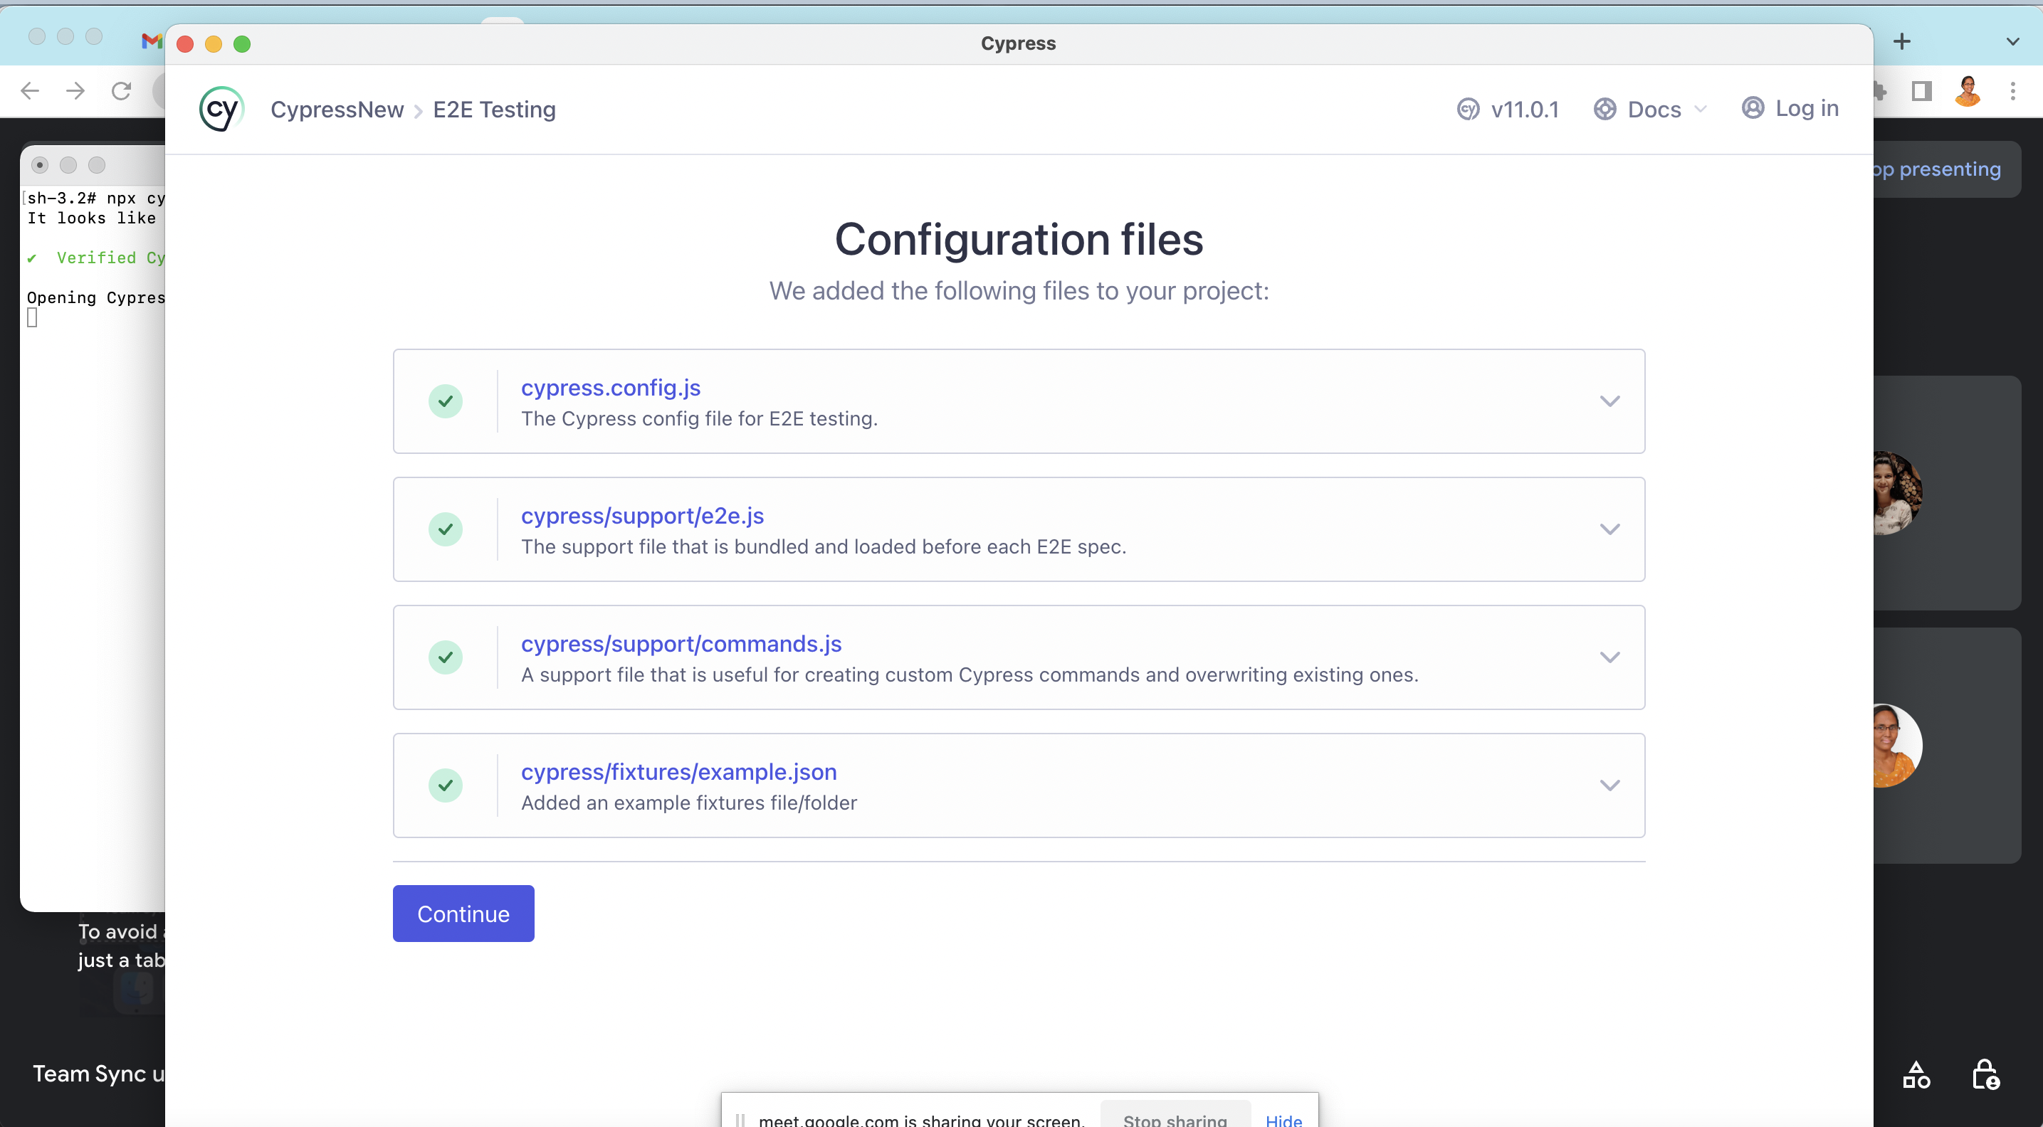Viewport: 2043px width, 1127px height.
Task: Go forward in the browser window
Action: coord(75,91)
